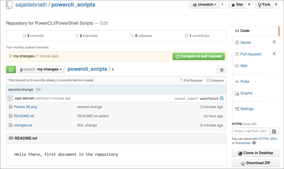Switch clone URL to Subversion
This screenshot has height=169, width=284.
[x=243, y=143]
